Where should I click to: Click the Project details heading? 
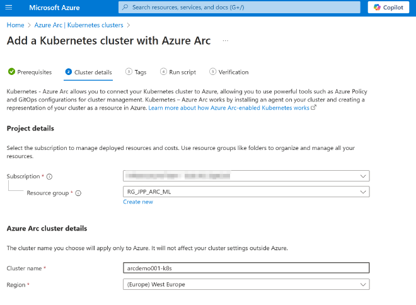pos(30,129)
